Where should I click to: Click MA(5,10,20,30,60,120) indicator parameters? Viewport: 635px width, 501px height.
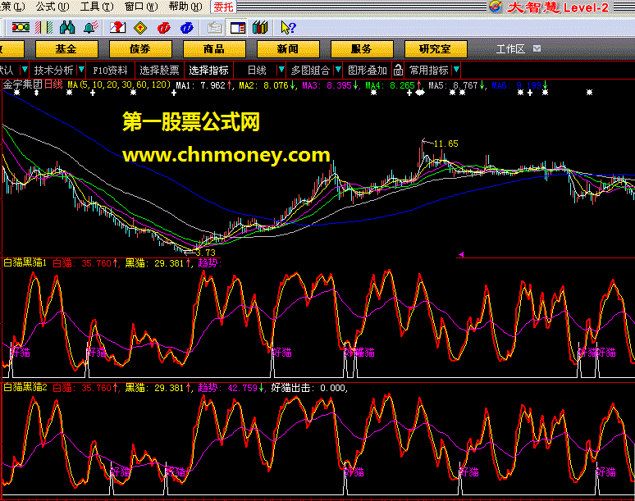coord(119,84)
